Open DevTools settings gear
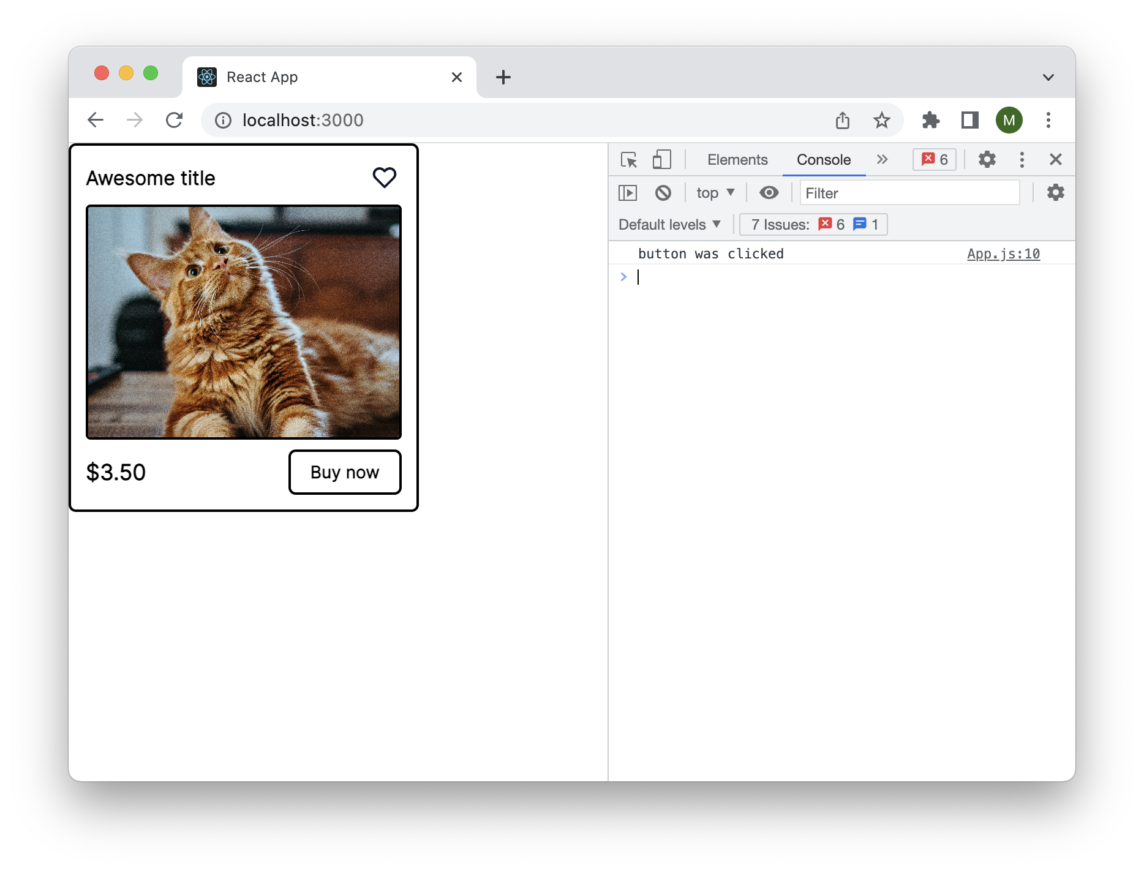The image size is (1144, 872). [x=986, y=159]
